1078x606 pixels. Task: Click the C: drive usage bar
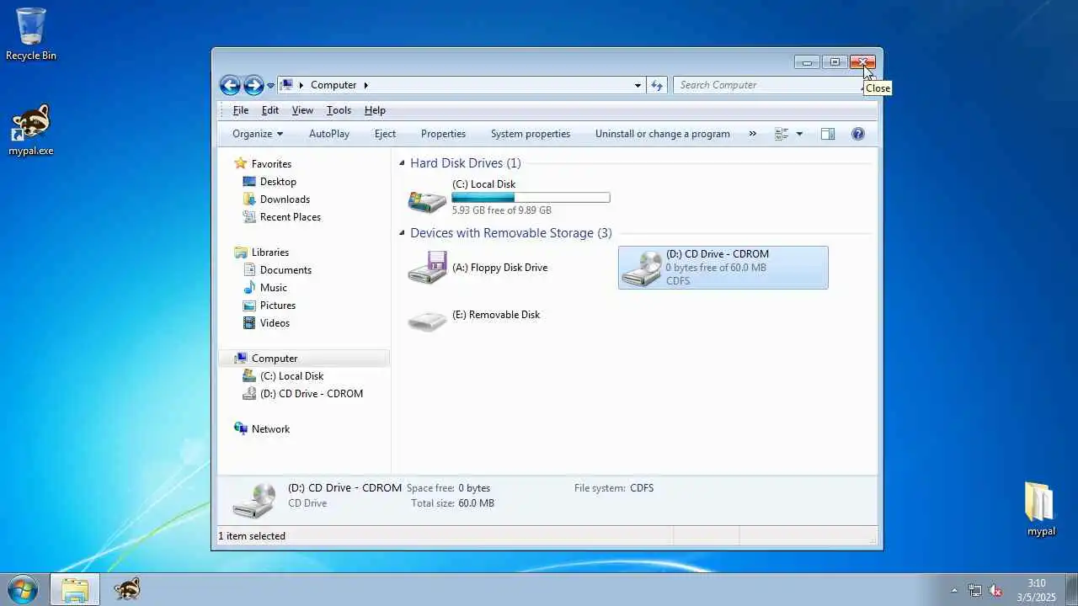tap(531, 198)
